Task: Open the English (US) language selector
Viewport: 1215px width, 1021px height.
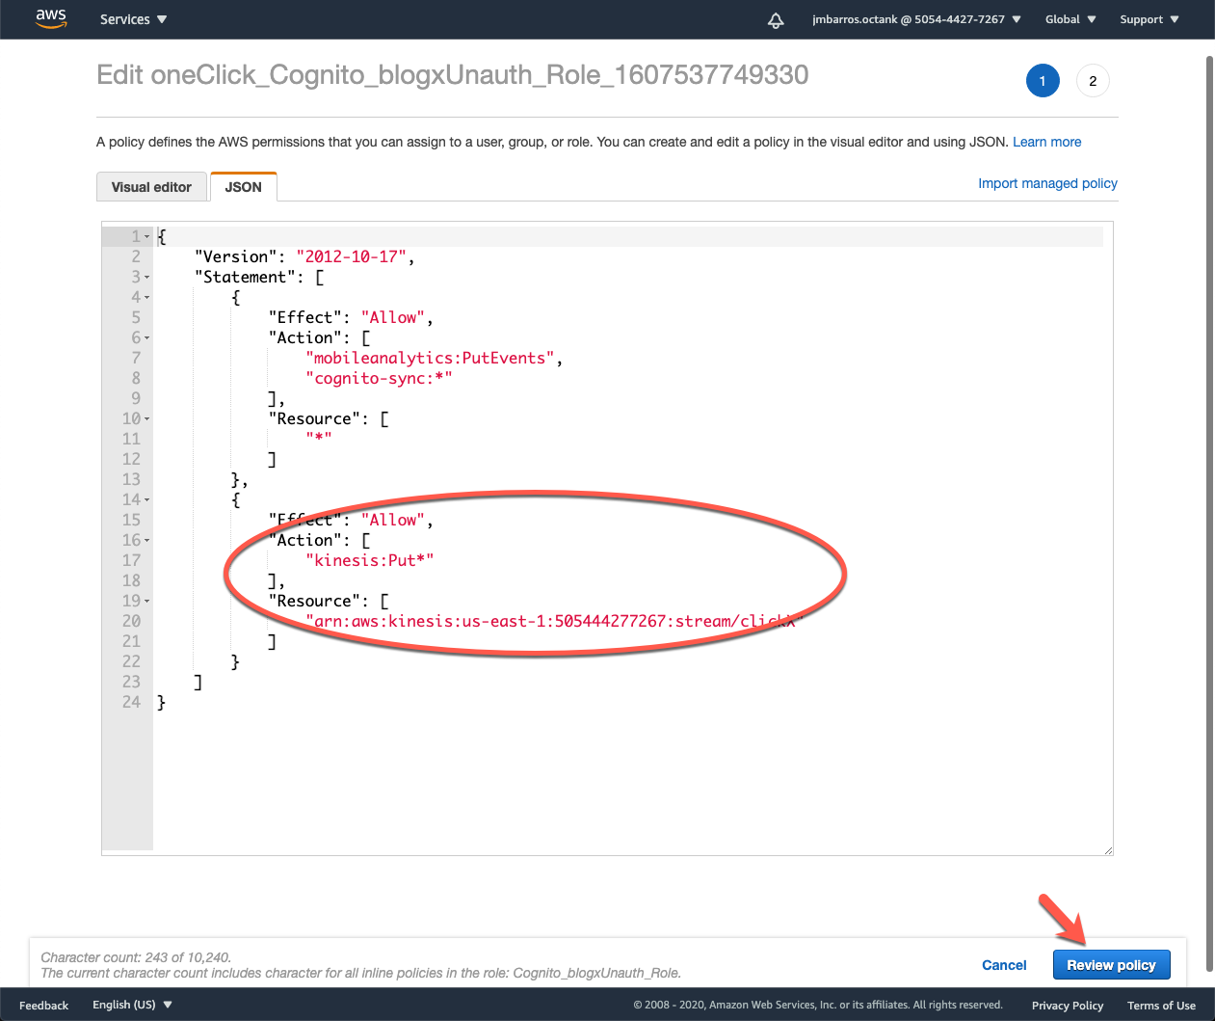Action: (132, 1005)
